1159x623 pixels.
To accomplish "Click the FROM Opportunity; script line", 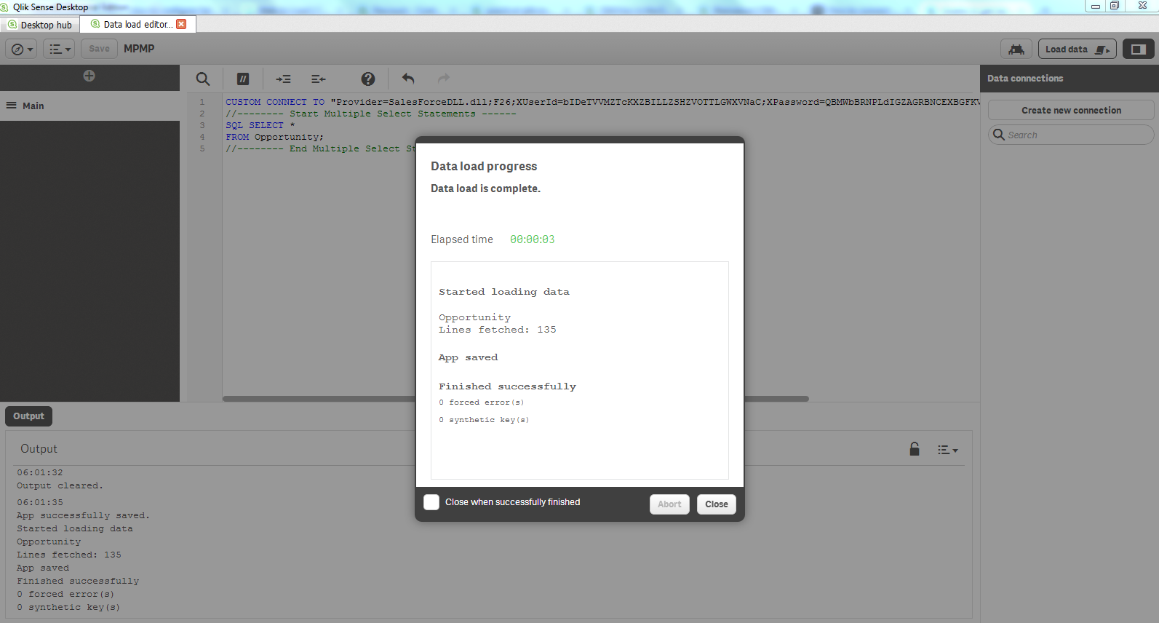I will click(x=274, y=137).
